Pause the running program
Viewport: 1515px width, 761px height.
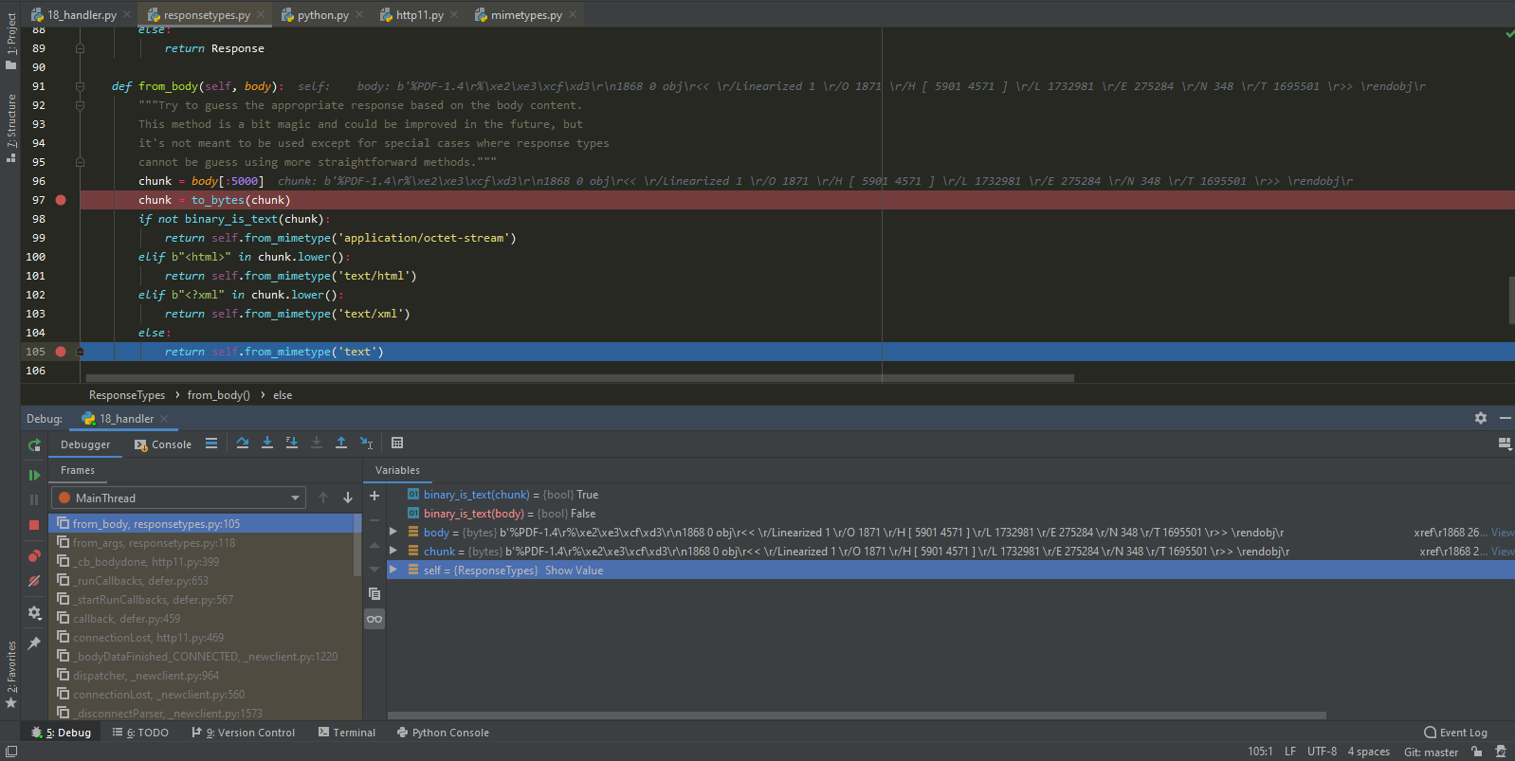tap(34, 499)
